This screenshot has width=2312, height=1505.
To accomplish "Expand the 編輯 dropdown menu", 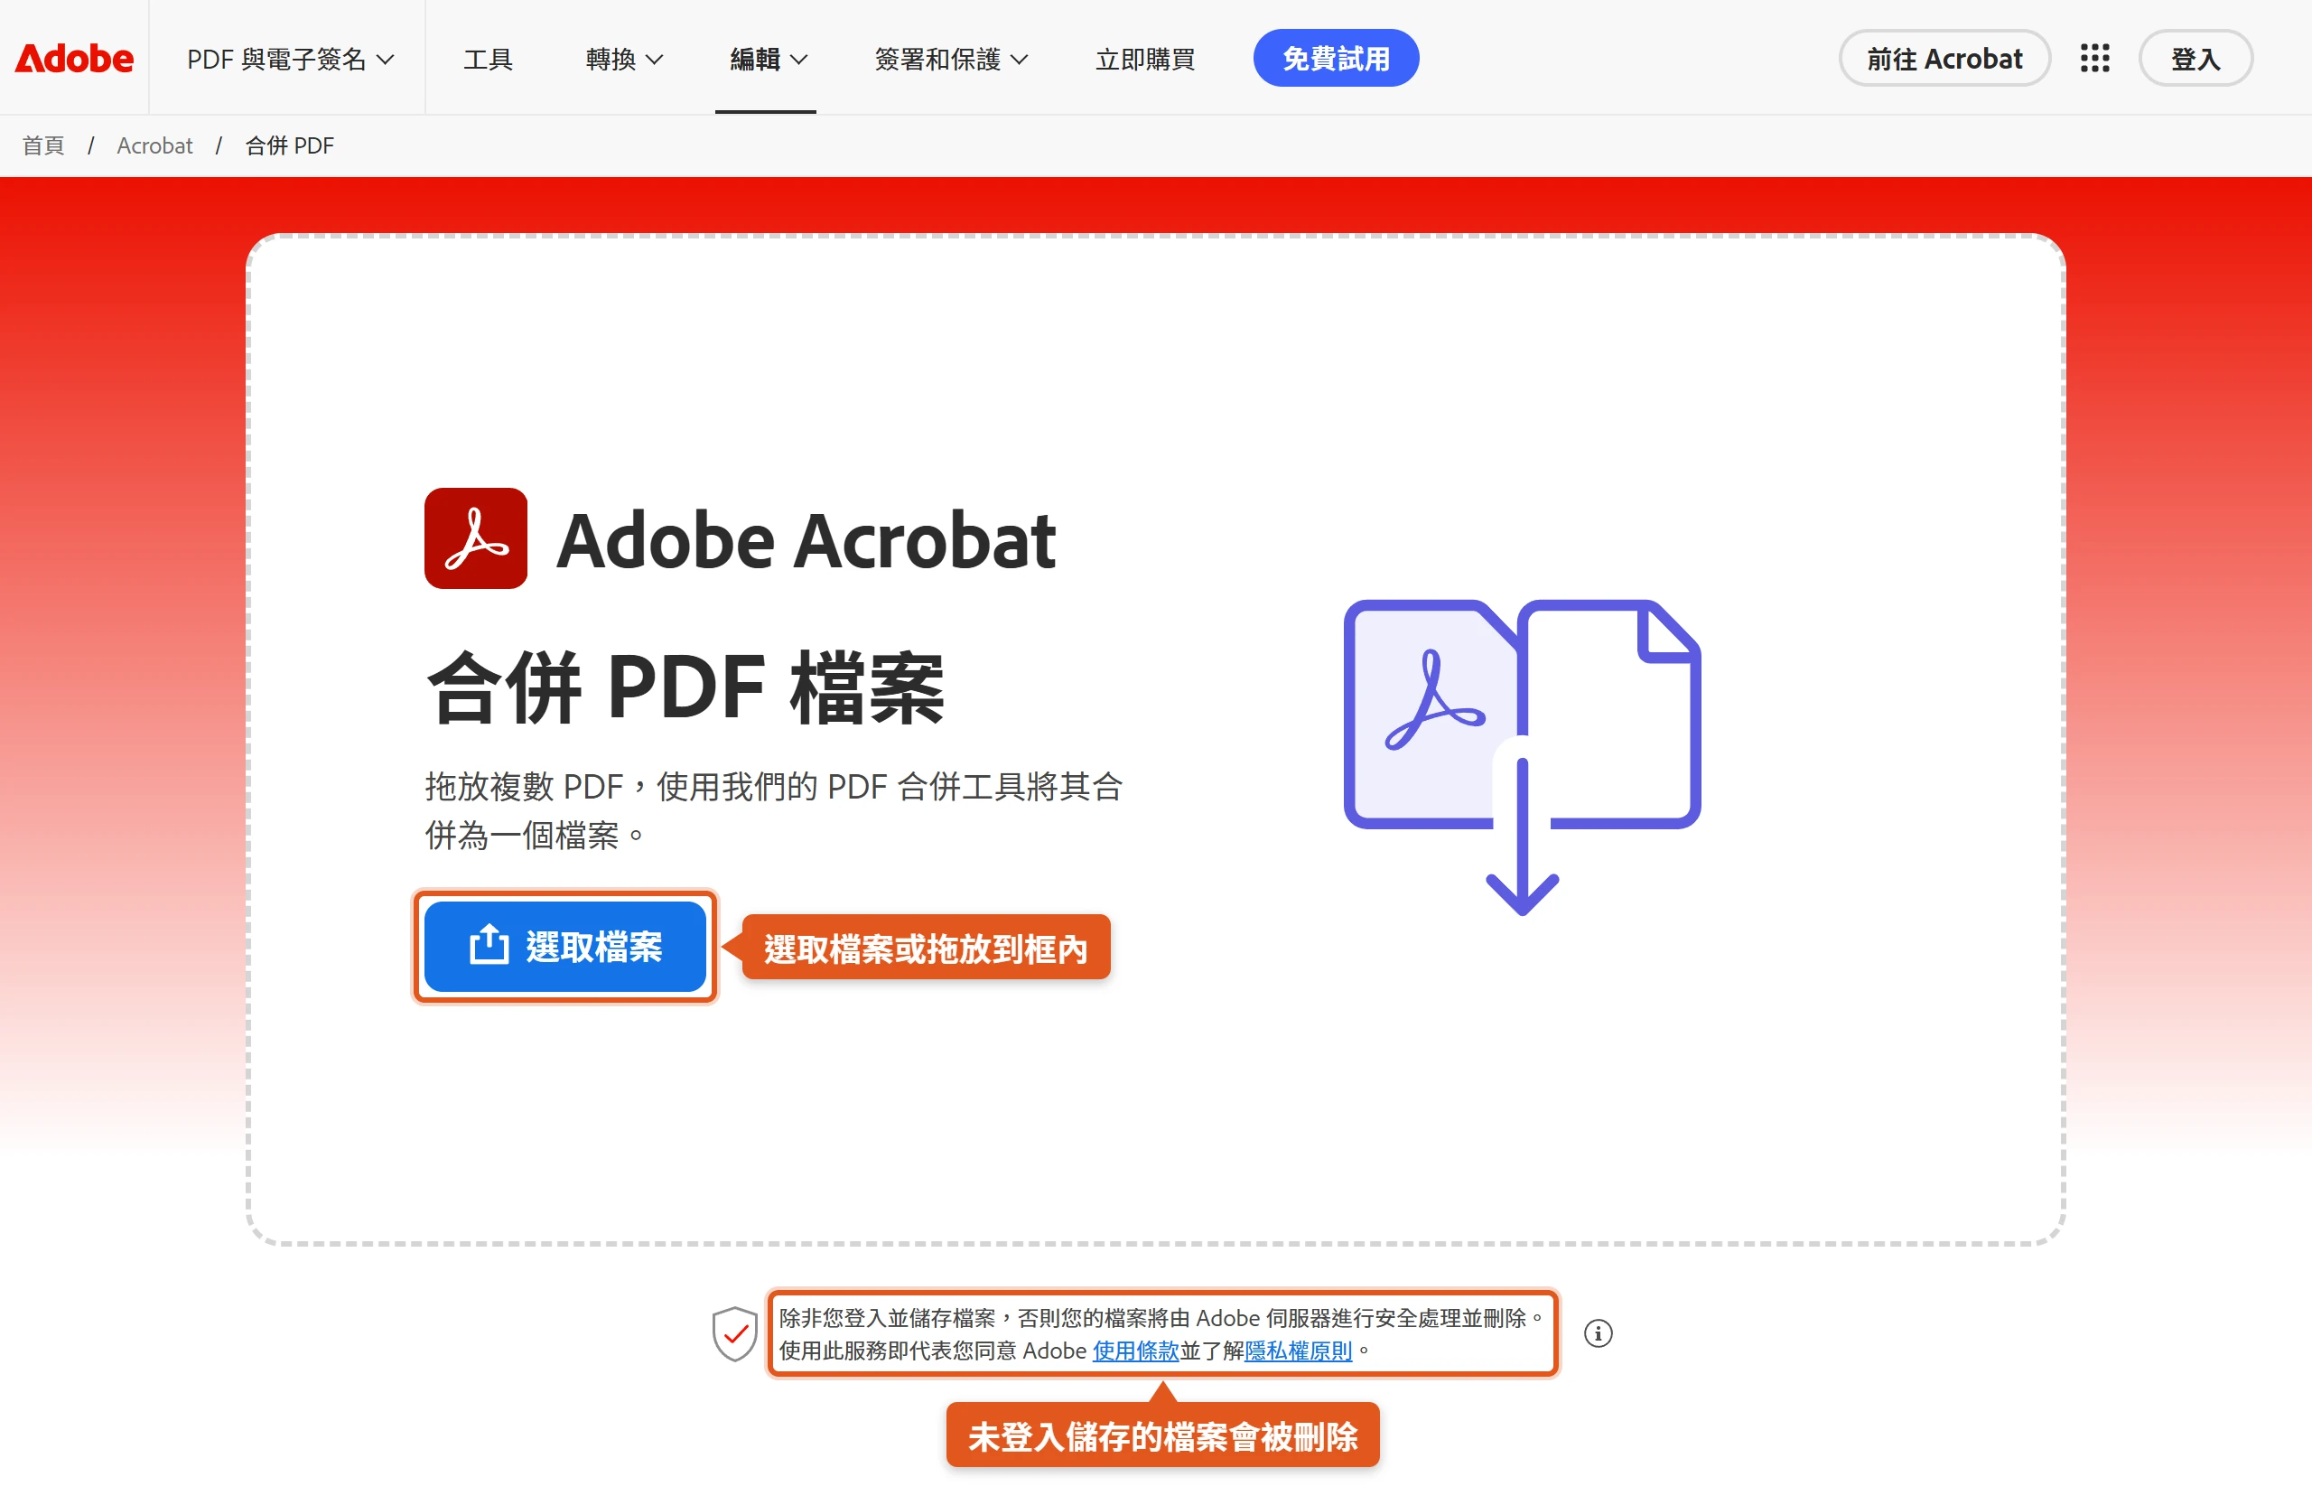I will tap(769, 60).
